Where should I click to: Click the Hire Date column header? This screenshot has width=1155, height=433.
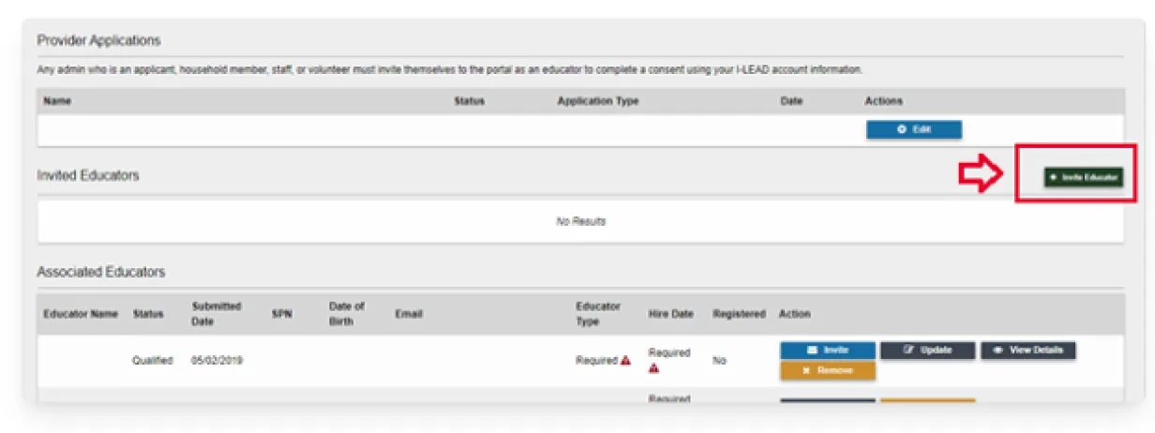pyautogui.click(x=670, y=314)
